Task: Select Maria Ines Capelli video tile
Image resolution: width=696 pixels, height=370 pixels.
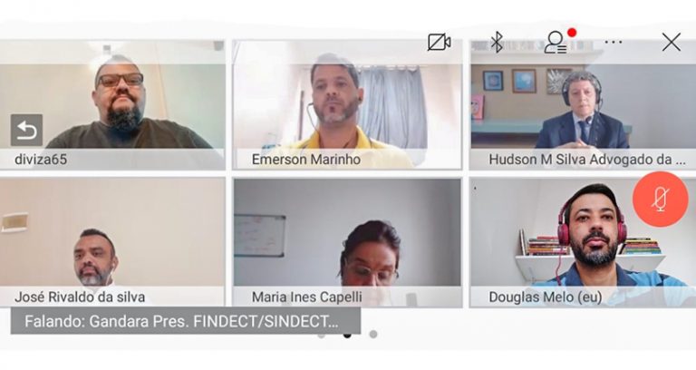Action: [x=347, y=242]
